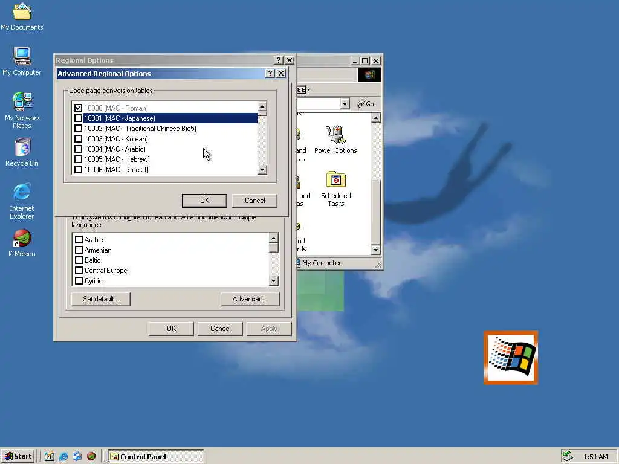Screen dimensions: 619x464
Task: Enable the Baltic language checkbox
Action: [79, 260]
